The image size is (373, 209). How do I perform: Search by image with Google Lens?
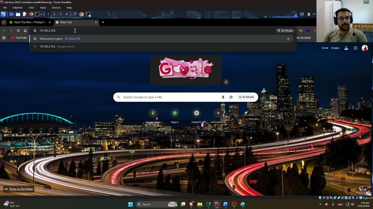point(231,97)
